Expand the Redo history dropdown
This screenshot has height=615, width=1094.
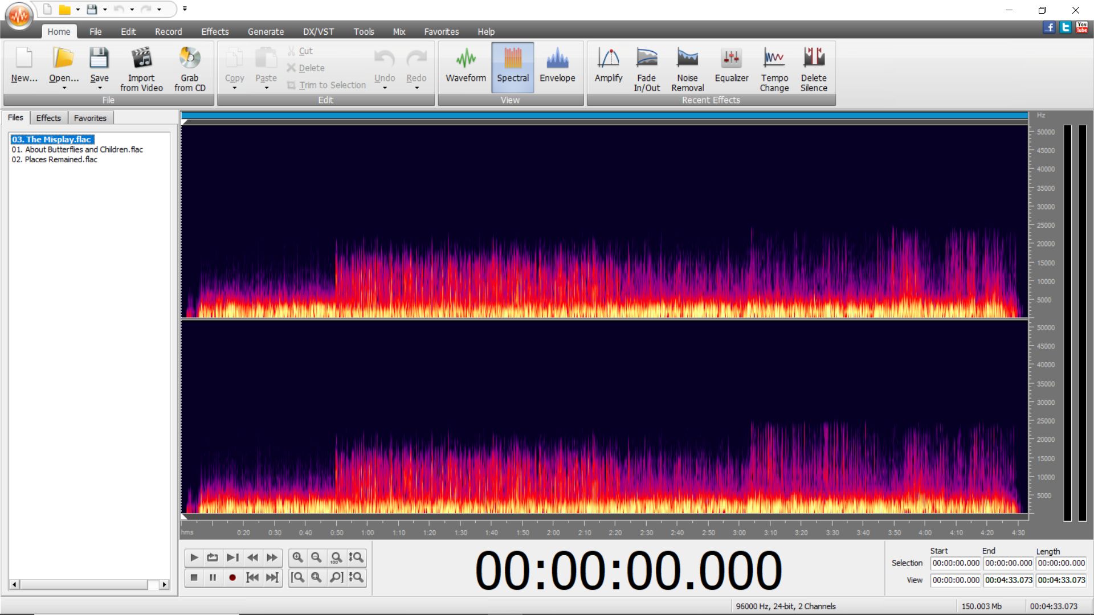pyautogui.click(x=417, y=88)
